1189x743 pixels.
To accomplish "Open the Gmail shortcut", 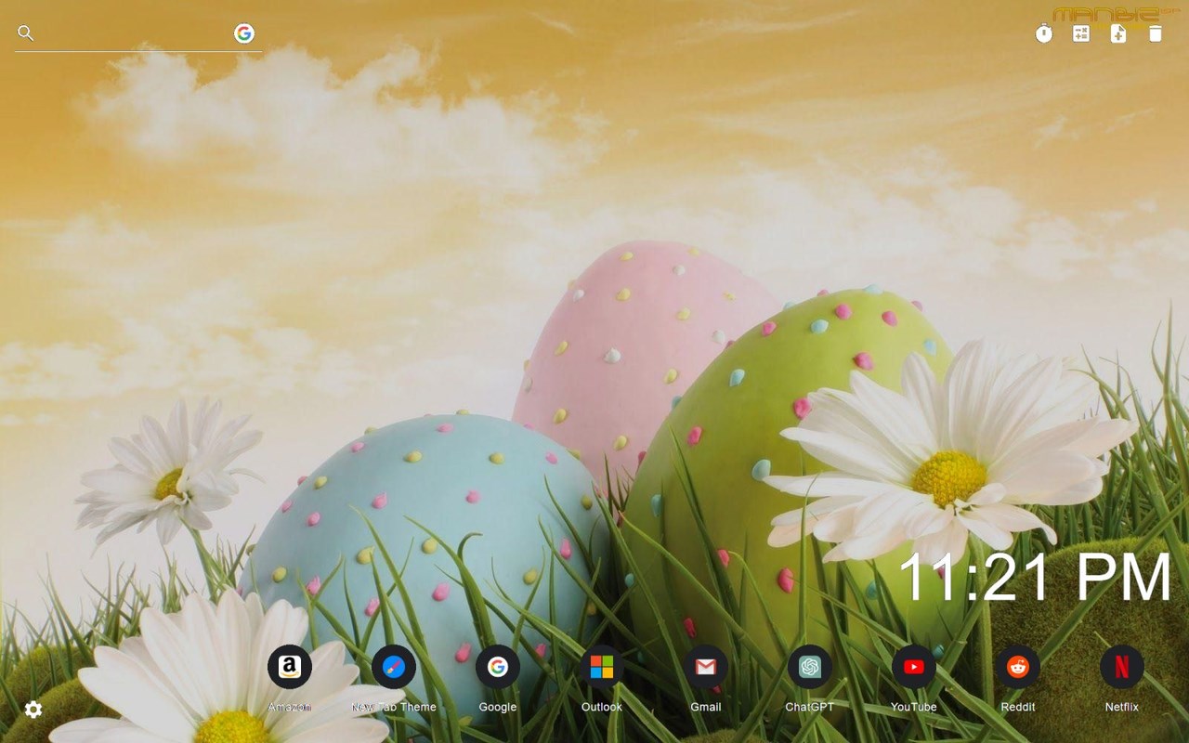I will coord(706,667).
